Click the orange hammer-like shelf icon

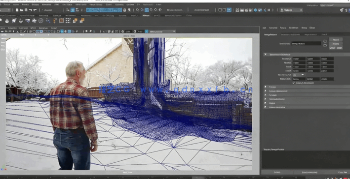click(x=55, y=21)
